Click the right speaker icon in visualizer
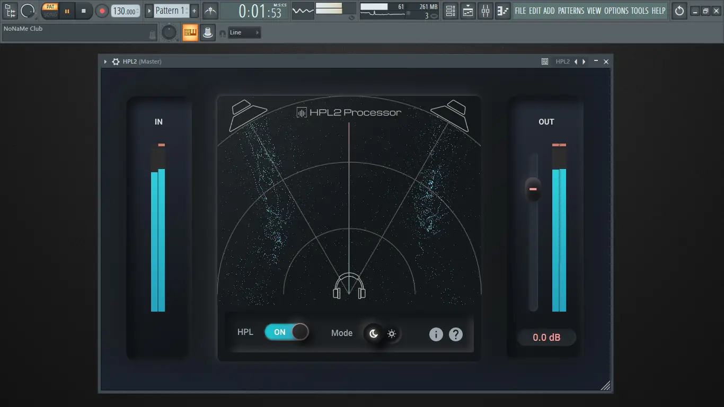 pos(449,114)
